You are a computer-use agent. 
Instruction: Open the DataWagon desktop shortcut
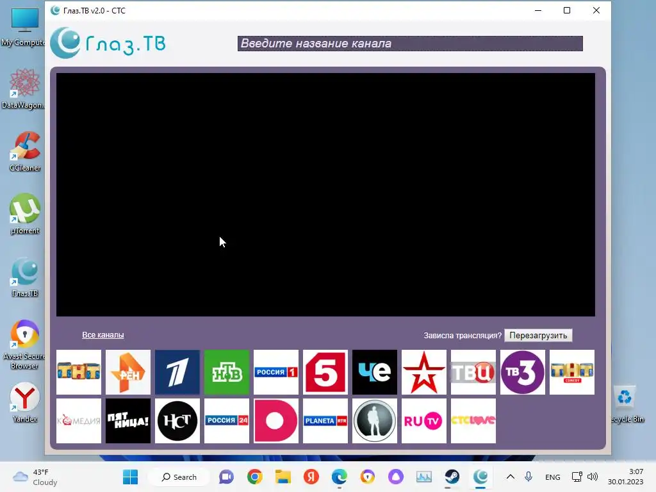24,88
